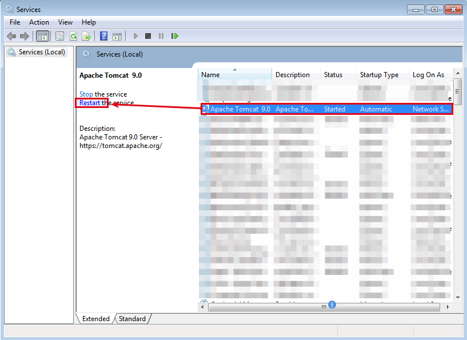Viewport: 467px width, 340px height.
Task: Click the Stop Service square icon
Action: [x=147, y=36]
